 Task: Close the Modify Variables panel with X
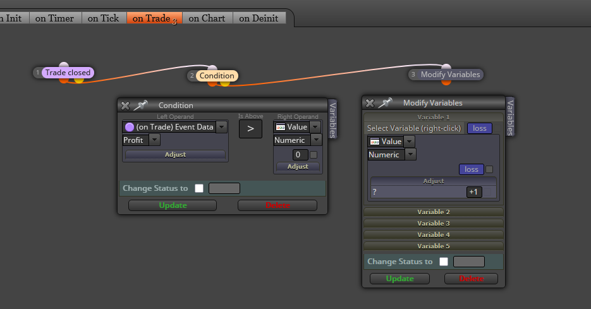(370, 103)
